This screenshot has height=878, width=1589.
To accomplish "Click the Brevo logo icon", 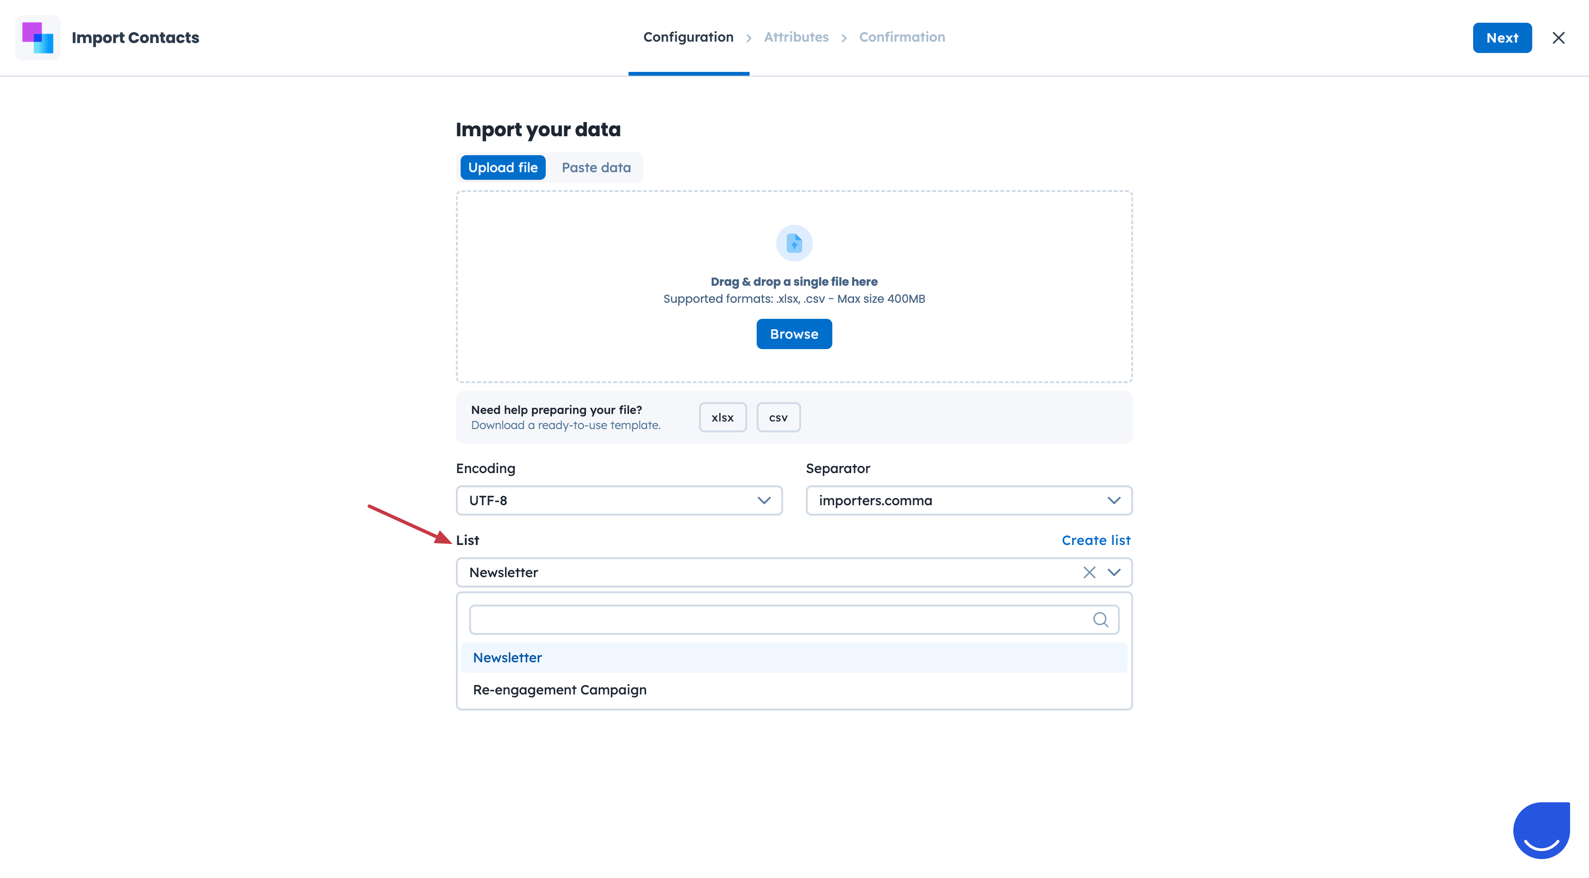I will [x=38, y=38].
